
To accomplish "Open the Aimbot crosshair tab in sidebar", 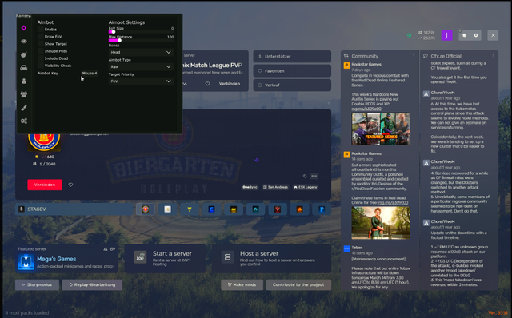I will 24,28.
